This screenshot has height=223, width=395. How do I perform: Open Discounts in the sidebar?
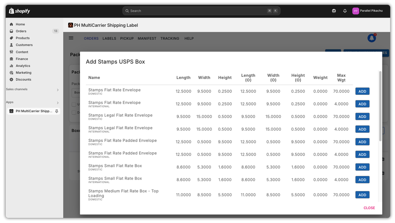[23, 79]
